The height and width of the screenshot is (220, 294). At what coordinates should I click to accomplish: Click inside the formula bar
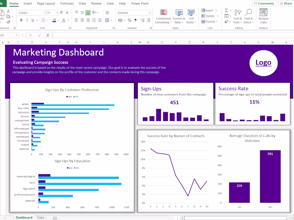pos(173,35)
